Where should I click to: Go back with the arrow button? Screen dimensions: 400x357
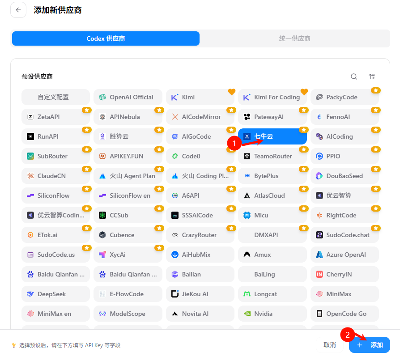pyautogui.click(x=18, y=10)
